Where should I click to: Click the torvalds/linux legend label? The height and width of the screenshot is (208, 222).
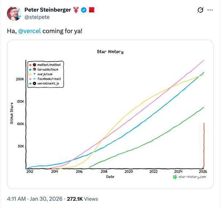[x=48, y=69]
